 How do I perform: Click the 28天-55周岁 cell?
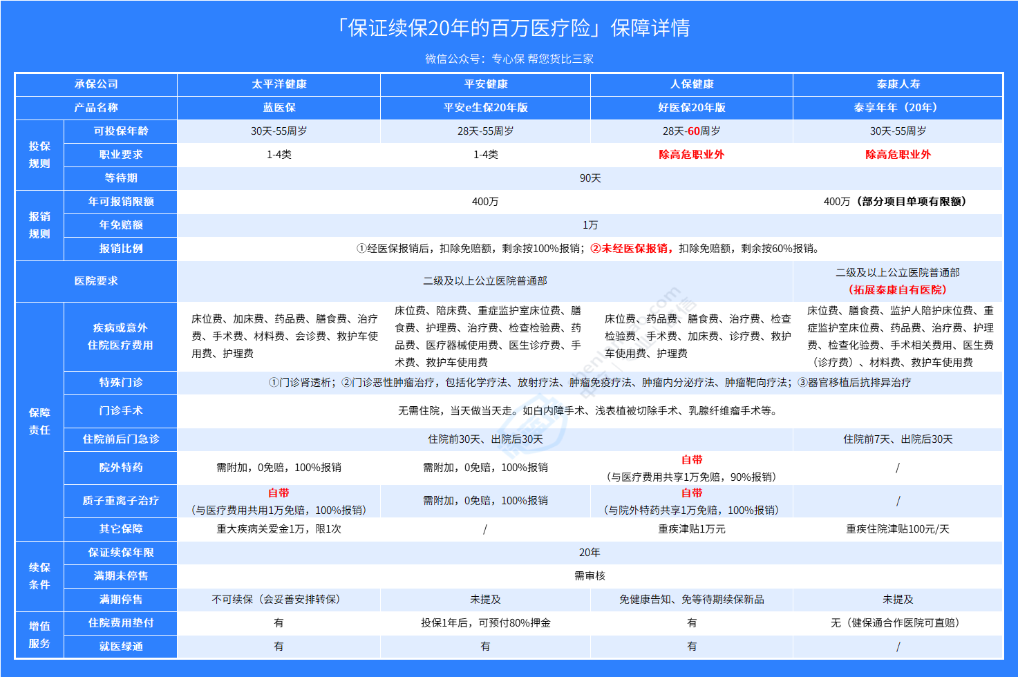point(486,131)
